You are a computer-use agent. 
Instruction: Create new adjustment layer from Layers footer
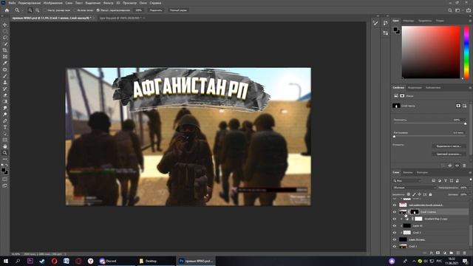pos(445,253)
